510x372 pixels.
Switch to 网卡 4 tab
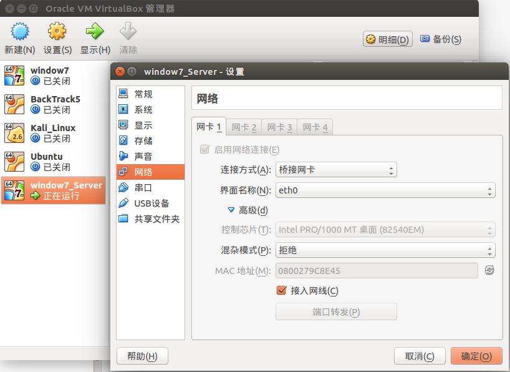tap(315, 127)
